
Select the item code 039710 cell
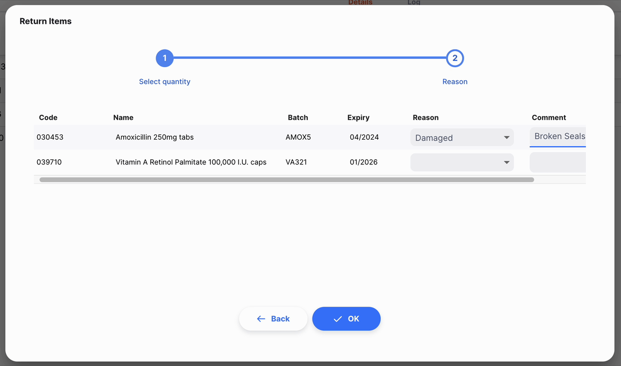(49, 162)
